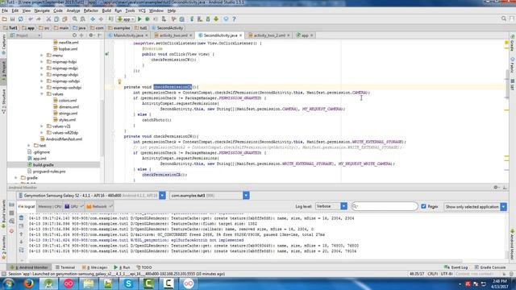Switch to activity_two.xml tab
The image size is (516, 290).
tap(173, 35)
